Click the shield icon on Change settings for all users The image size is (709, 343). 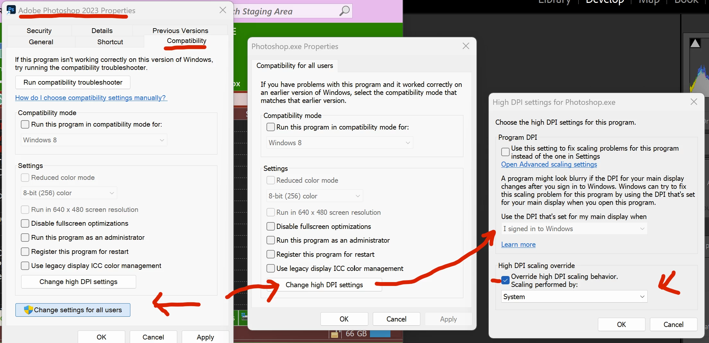(29, 310)
